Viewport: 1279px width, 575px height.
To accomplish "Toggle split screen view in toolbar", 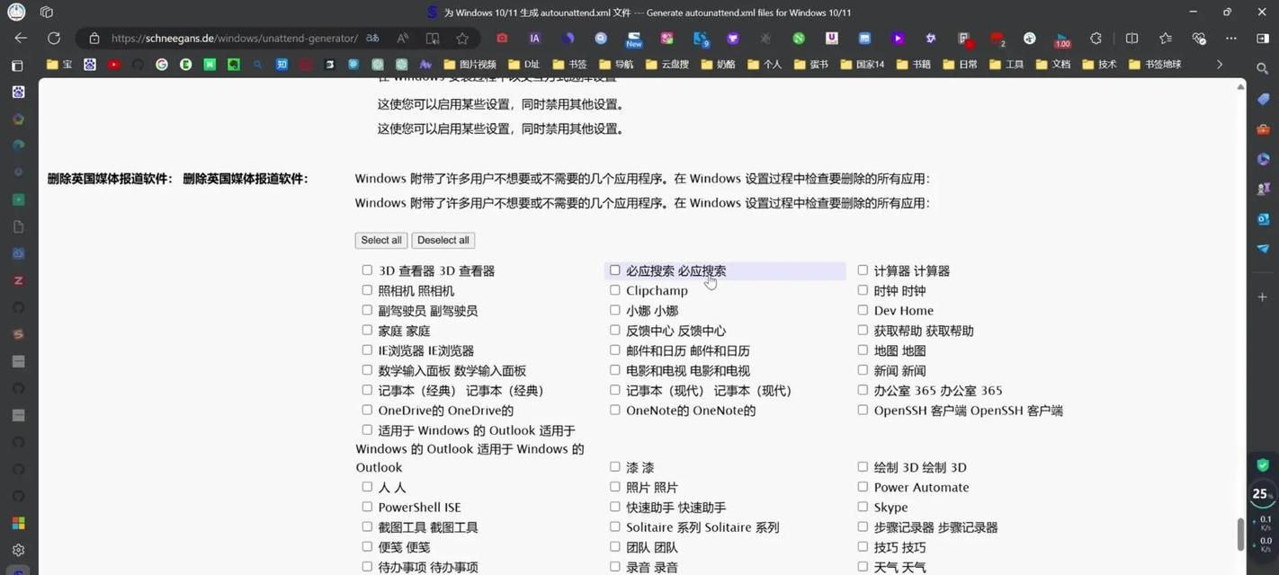I will 1131,39.
